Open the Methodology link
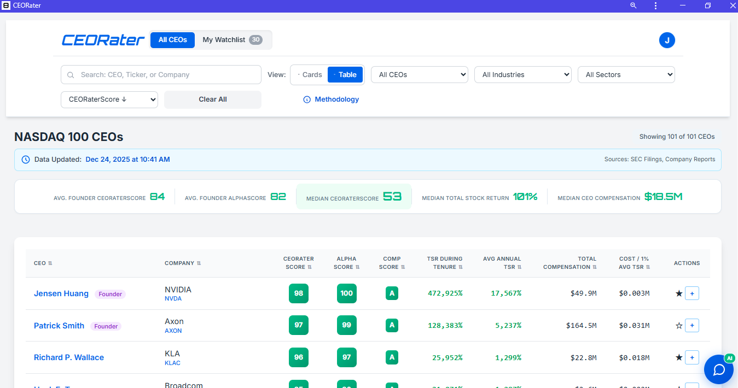 [x=337, y=99]
